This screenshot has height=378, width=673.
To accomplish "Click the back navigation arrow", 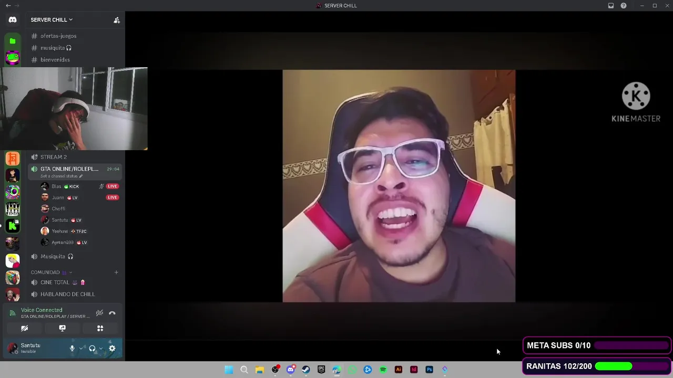I will [x=8, y=5].
